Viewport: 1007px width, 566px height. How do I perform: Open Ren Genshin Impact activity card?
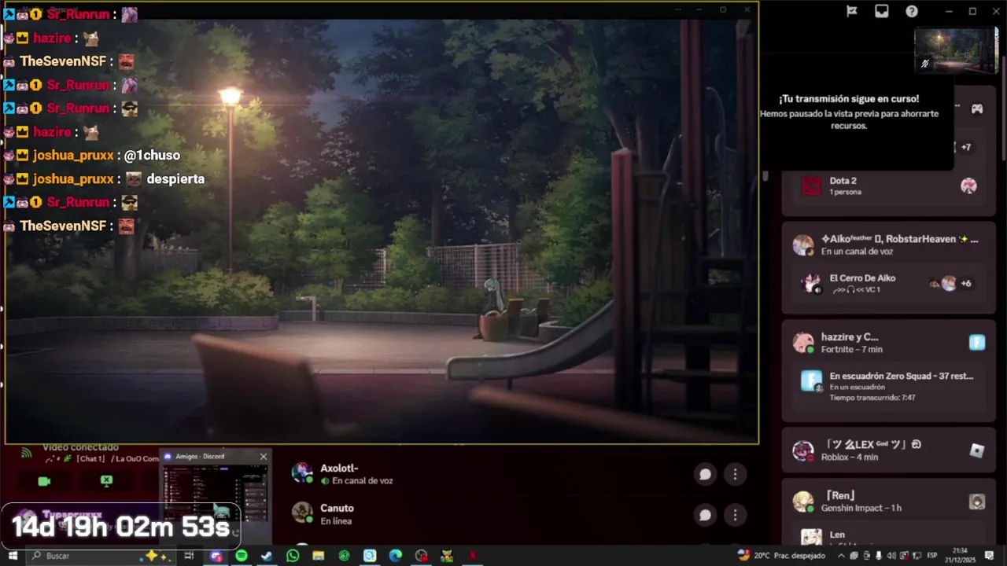[x=888, y=502]
